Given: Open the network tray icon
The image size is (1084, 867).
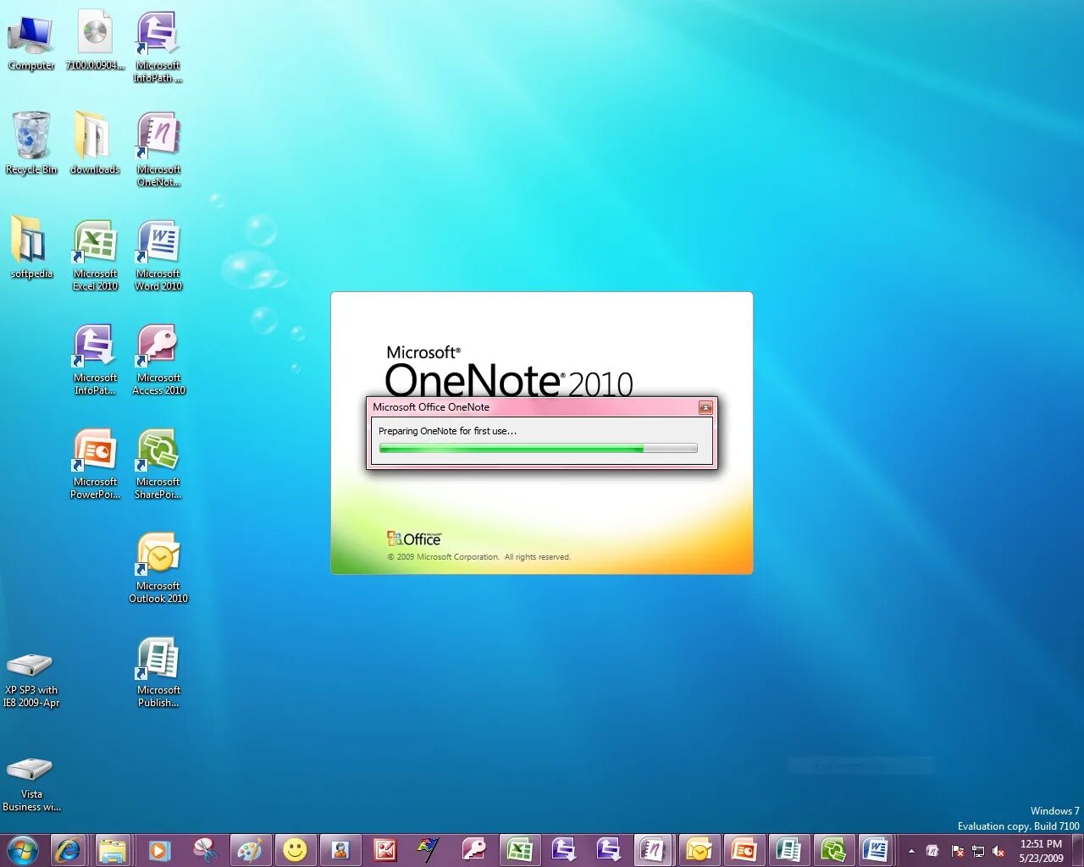Looking at the screenshot, I should click(x=977, y=851).
